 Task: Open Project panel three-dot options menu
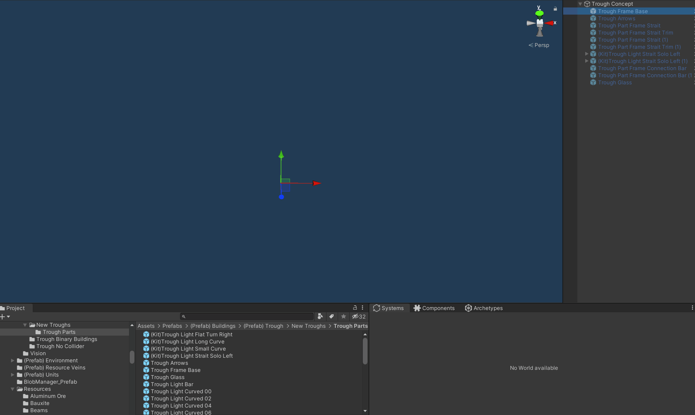[x=362, y=308]
